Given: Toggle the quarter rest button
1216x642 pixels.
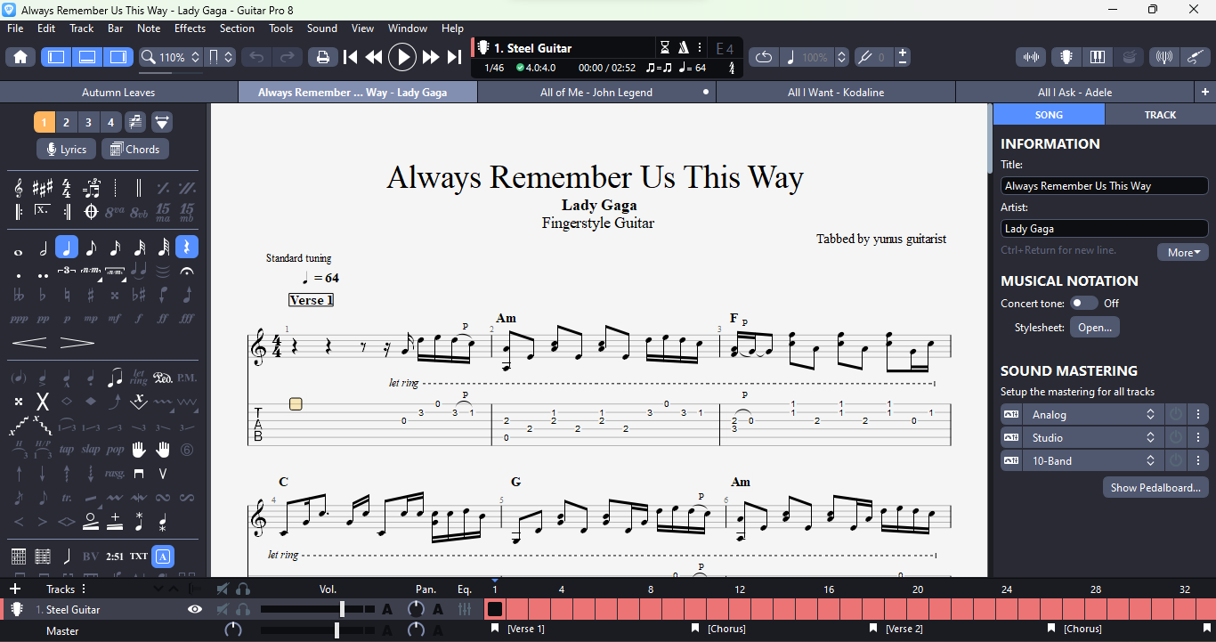Looking at the screenshot, I should [x=187, y=248].
